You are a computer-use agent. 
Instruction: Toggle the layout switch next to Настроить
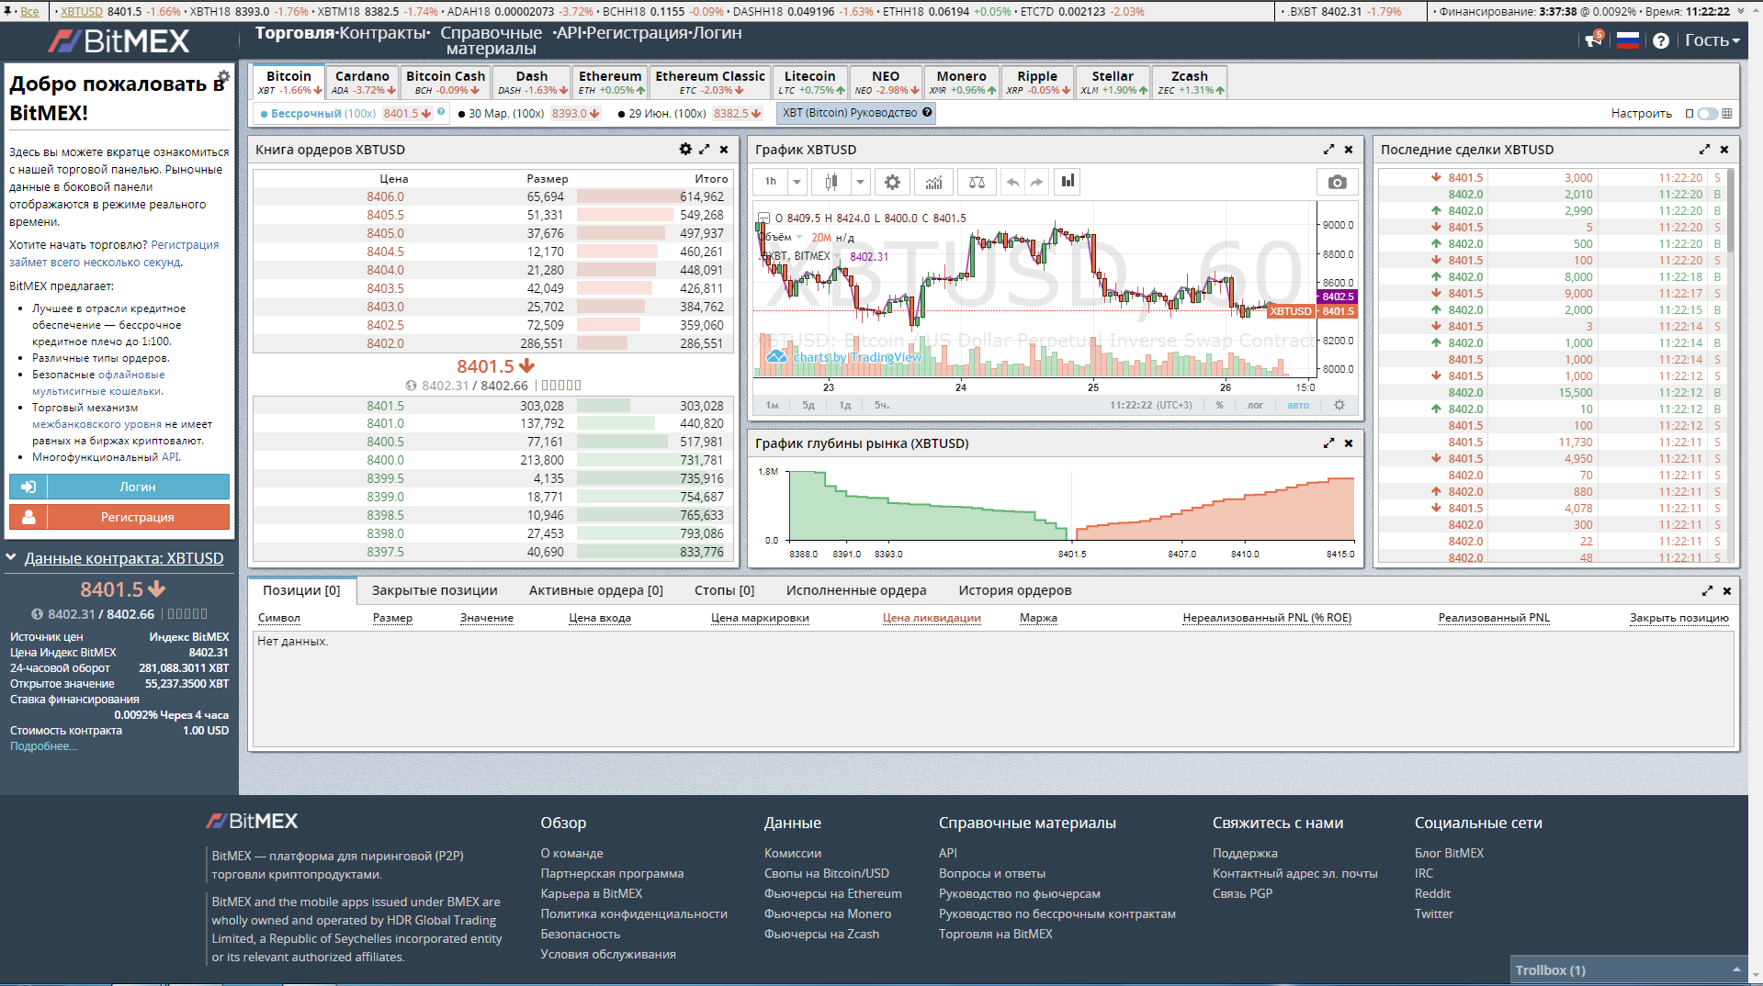(x=1707, y=113)
